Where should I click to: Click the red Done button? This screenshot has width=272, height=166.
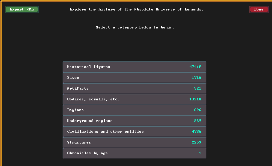click(x=259, y=9)
